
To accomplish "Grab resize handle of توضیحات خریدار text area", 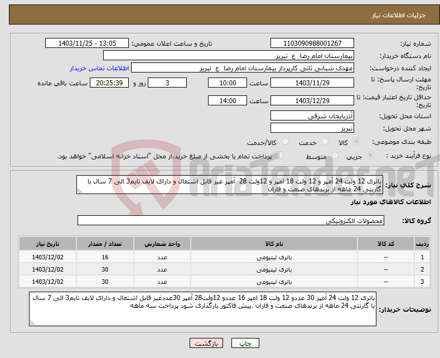I will click(x=33, y=322).
